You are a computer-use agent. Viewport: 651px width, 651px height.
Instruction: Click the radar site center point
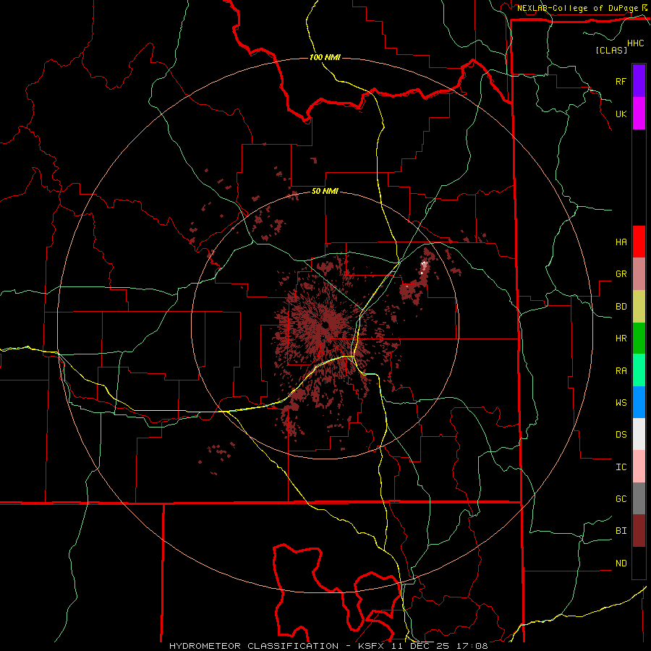[325, 324]
